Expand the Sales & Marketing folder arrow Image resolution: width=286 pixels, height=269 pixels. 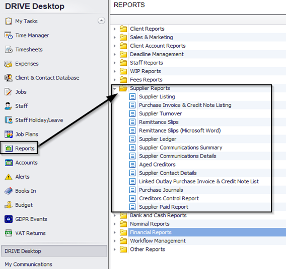click(x=114, y=38)
